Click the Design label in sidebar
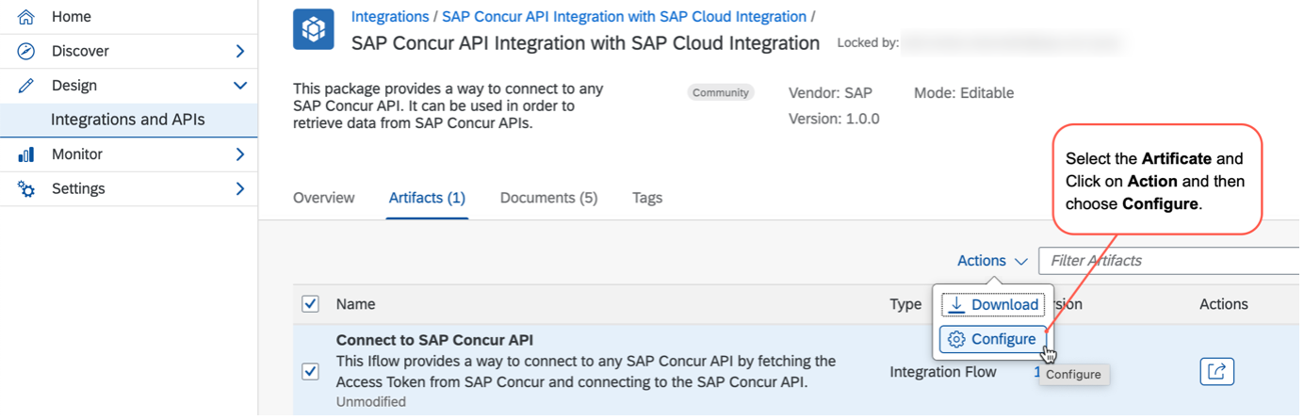 coord(74,86)
